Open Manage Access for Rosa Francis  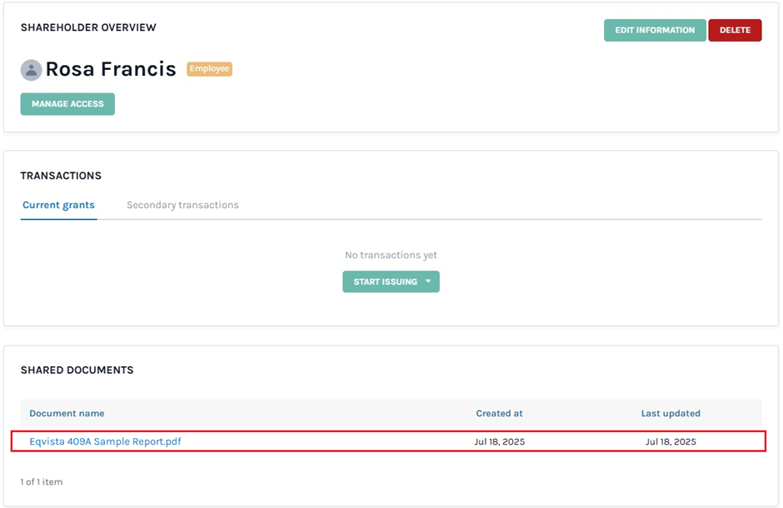tap(67, 104)
